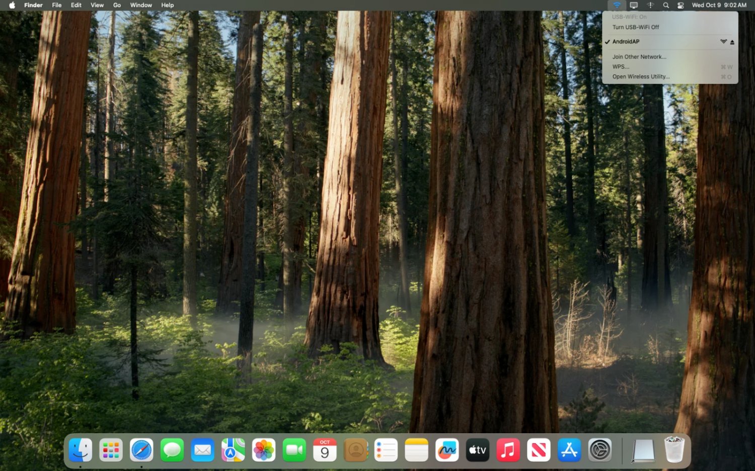Open the display mirroring menu bar icon
The width and height of the screenshot is (755, 471).
tap(634, 5)
